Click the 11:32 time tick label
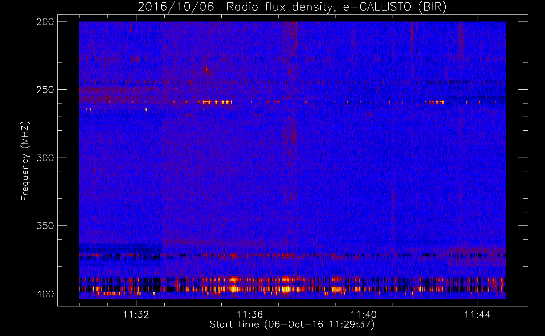The height and width of the screenshot is (336, 545). [136, 315]
